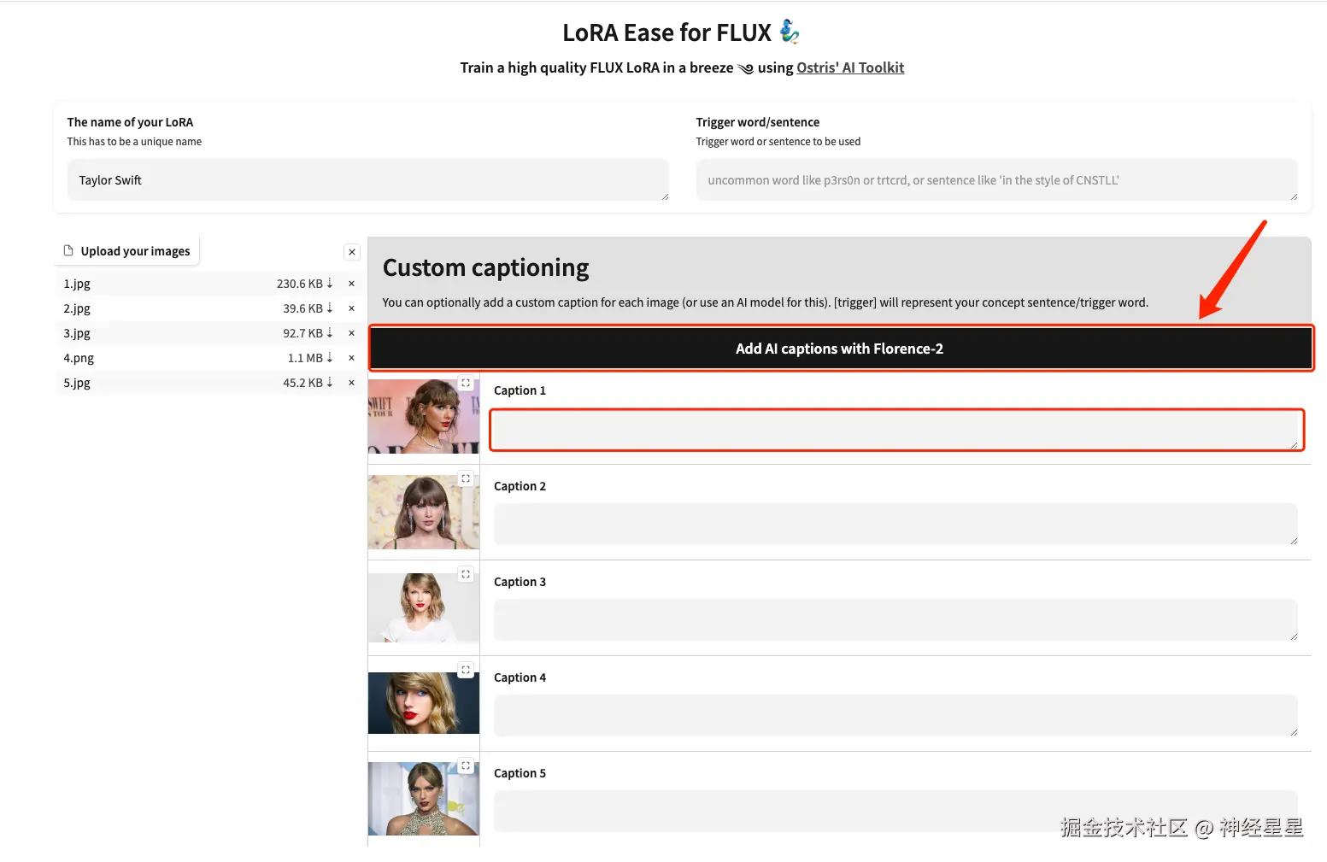Click the Caption 3 text box

[895, 619]
